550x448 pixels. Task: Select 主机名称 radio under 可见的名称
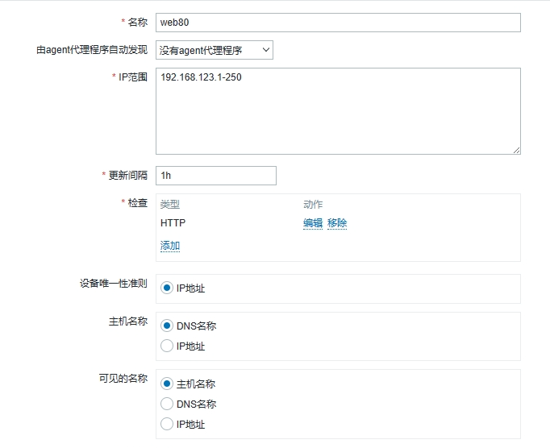tap(167, 384)
